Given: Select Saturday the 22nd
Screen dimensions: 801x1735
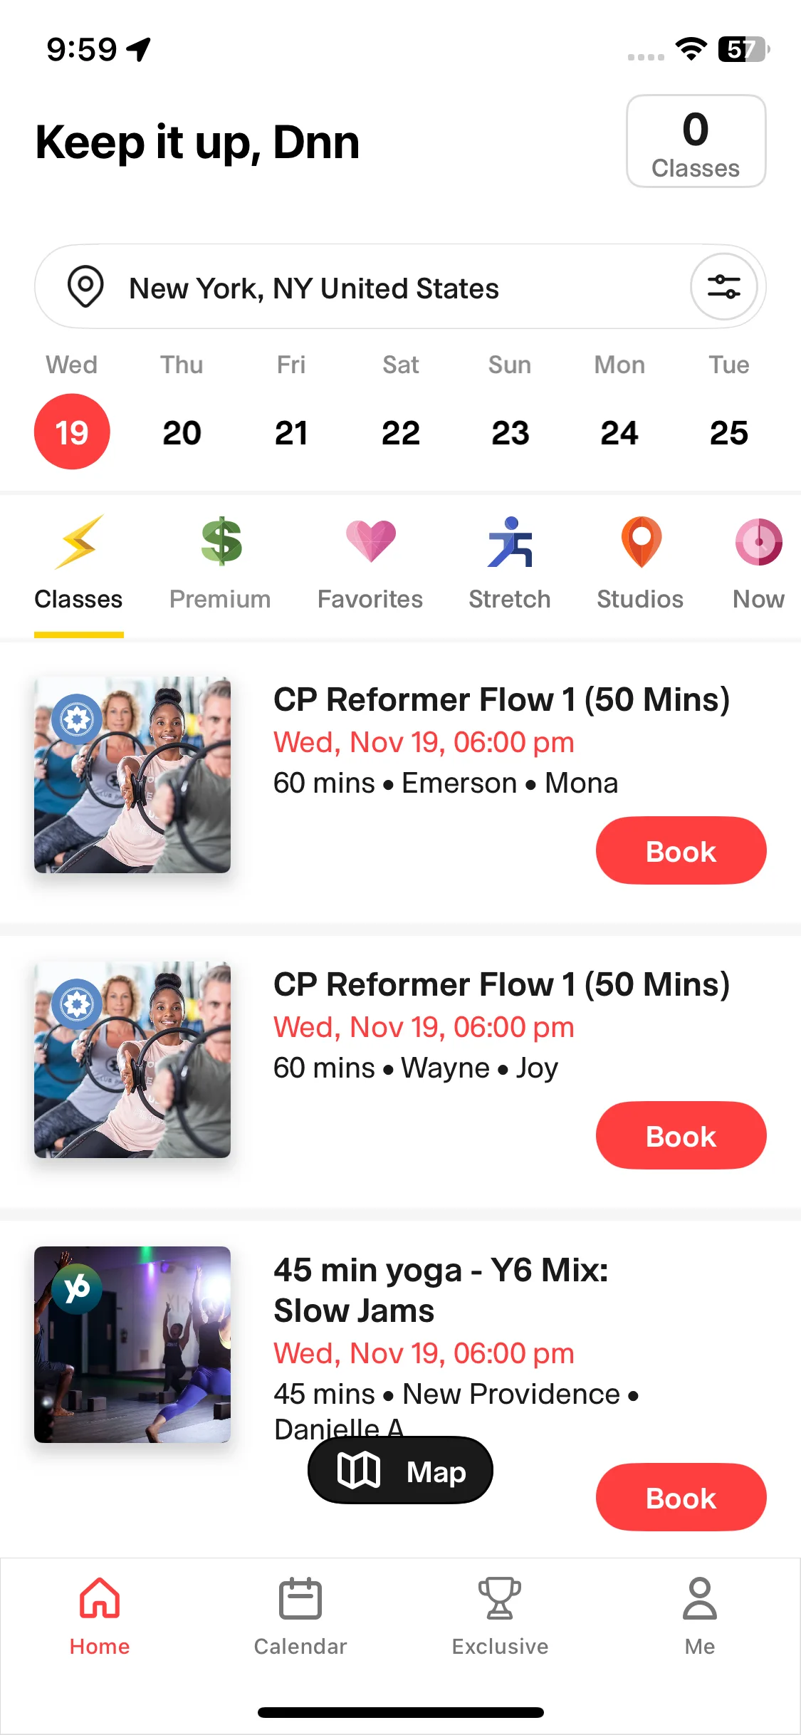Looking at the screenshot, I should click(x=401, y=432).
